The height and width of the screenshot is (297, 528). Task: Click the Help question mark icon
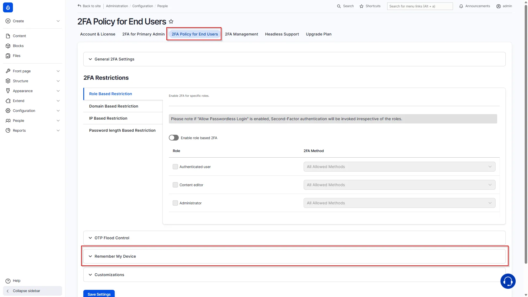tap(8, 281)
